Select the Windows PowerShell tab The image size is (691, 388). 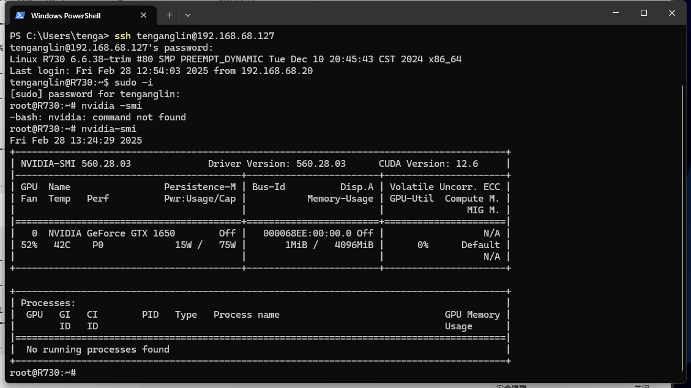tap(83, 15)
